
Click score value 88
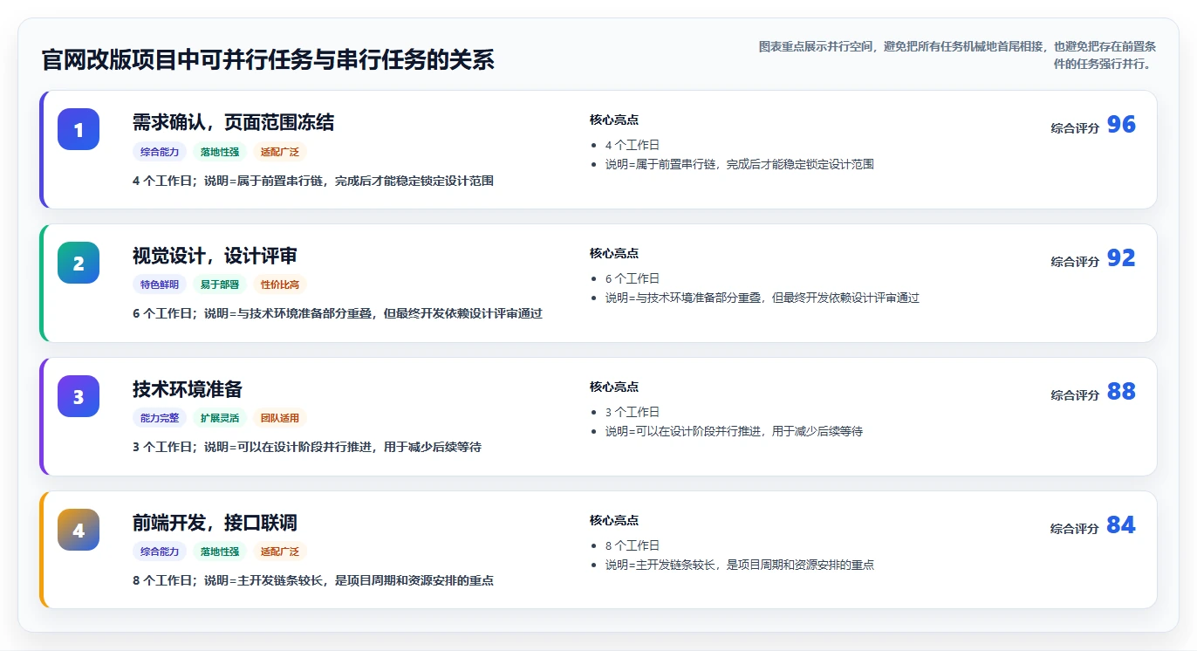pyautogui.click(x=1121, y=392)
